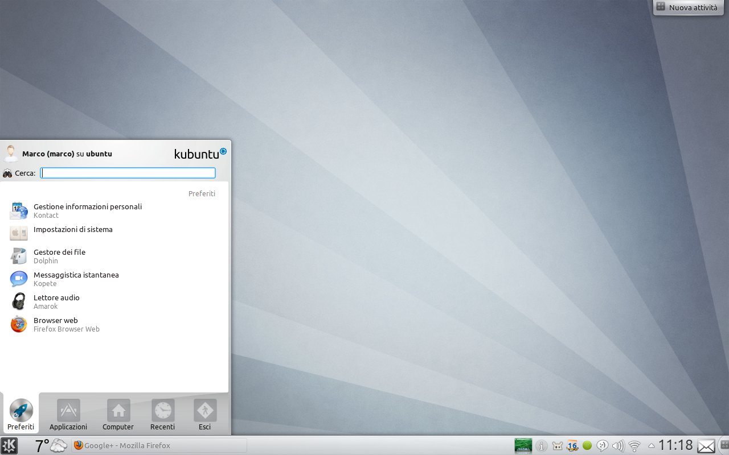Open the Esci tab

pos(205,415)
